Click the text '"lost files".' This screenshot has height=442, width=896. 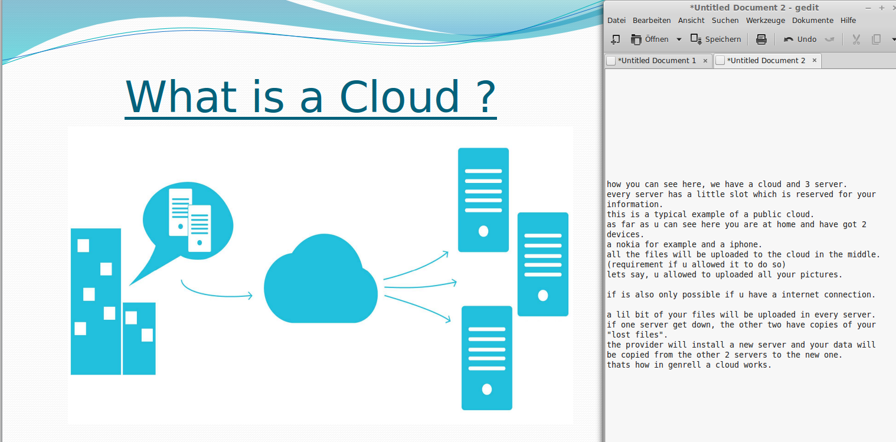[x=637, y=335]
